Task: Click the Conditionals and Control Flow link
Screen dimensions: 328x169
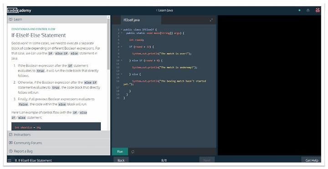Action: (x=33, y=29)
